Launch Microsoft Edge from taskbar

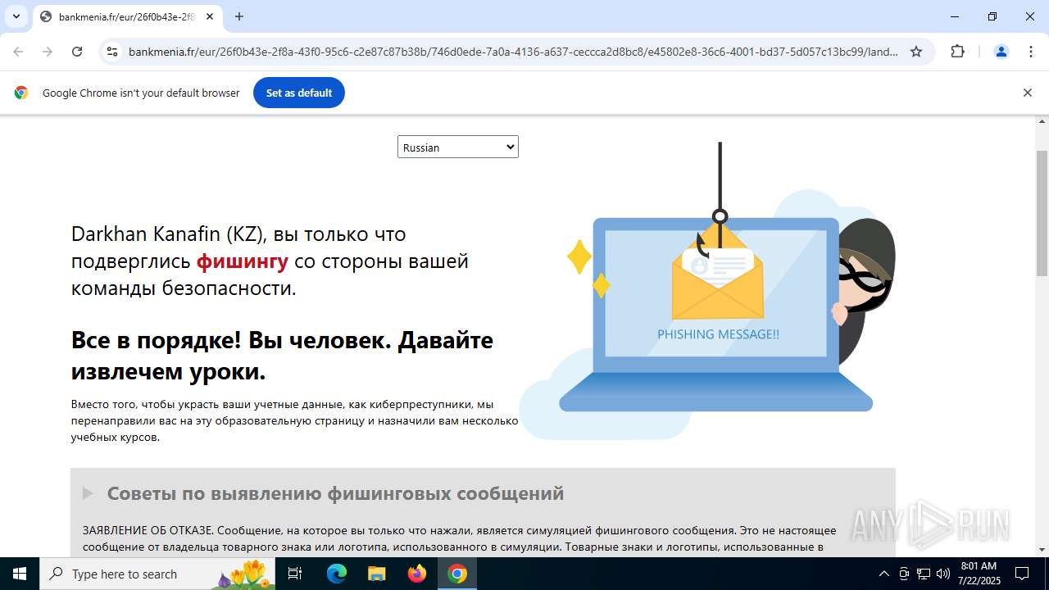(337, 574)
